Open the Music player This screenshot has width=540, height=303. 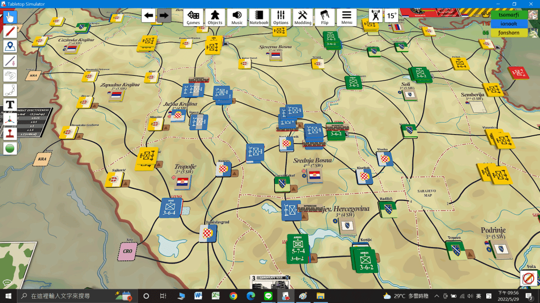click(x=237, y=17)
